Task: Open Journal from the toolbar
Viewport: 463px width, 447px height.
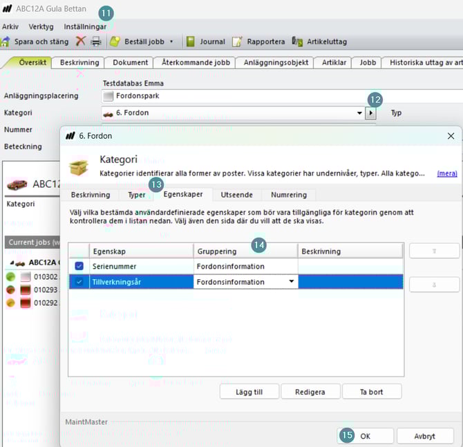Action: click(190, 41)
